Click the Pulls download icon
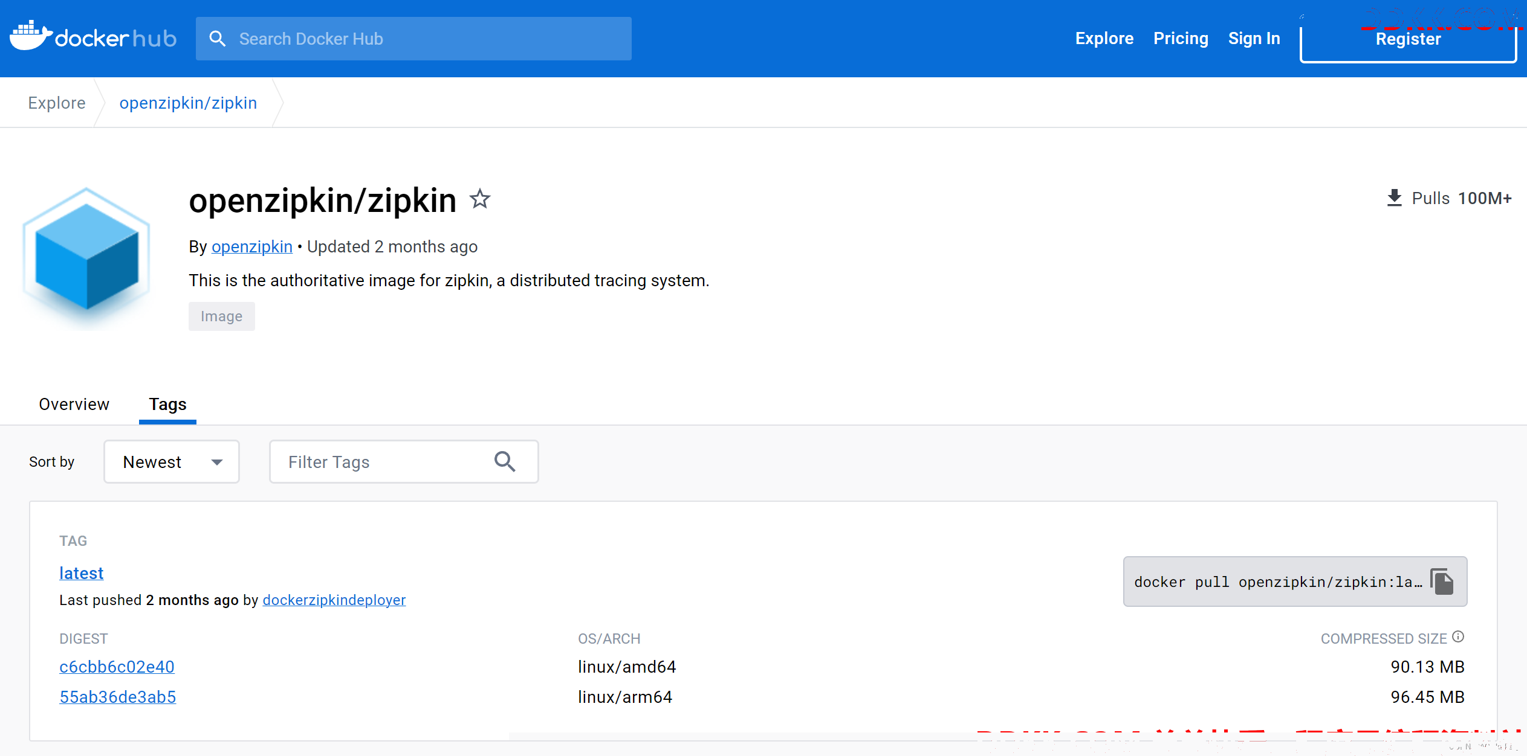This screenshot has width=1527, height=756. click(x=1394, y=198)
